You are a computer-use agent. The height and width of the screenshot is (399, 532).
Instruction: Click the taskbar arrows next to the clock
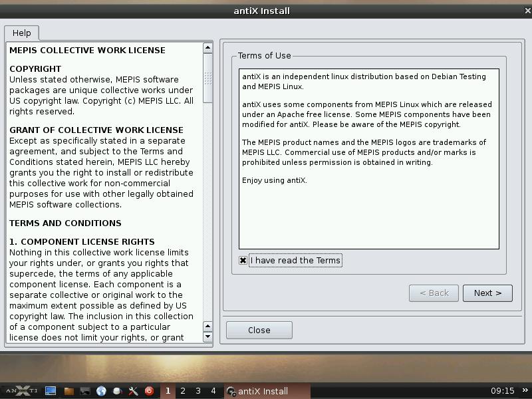click(525, 390)
